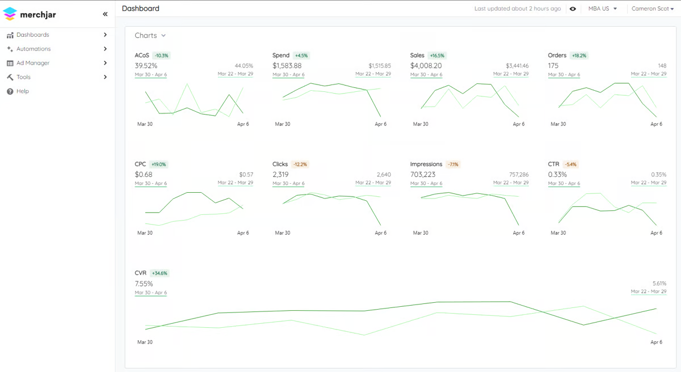Click the Automations sparkle icon
The image size is (681, 372).
click(x=10, y=49)
